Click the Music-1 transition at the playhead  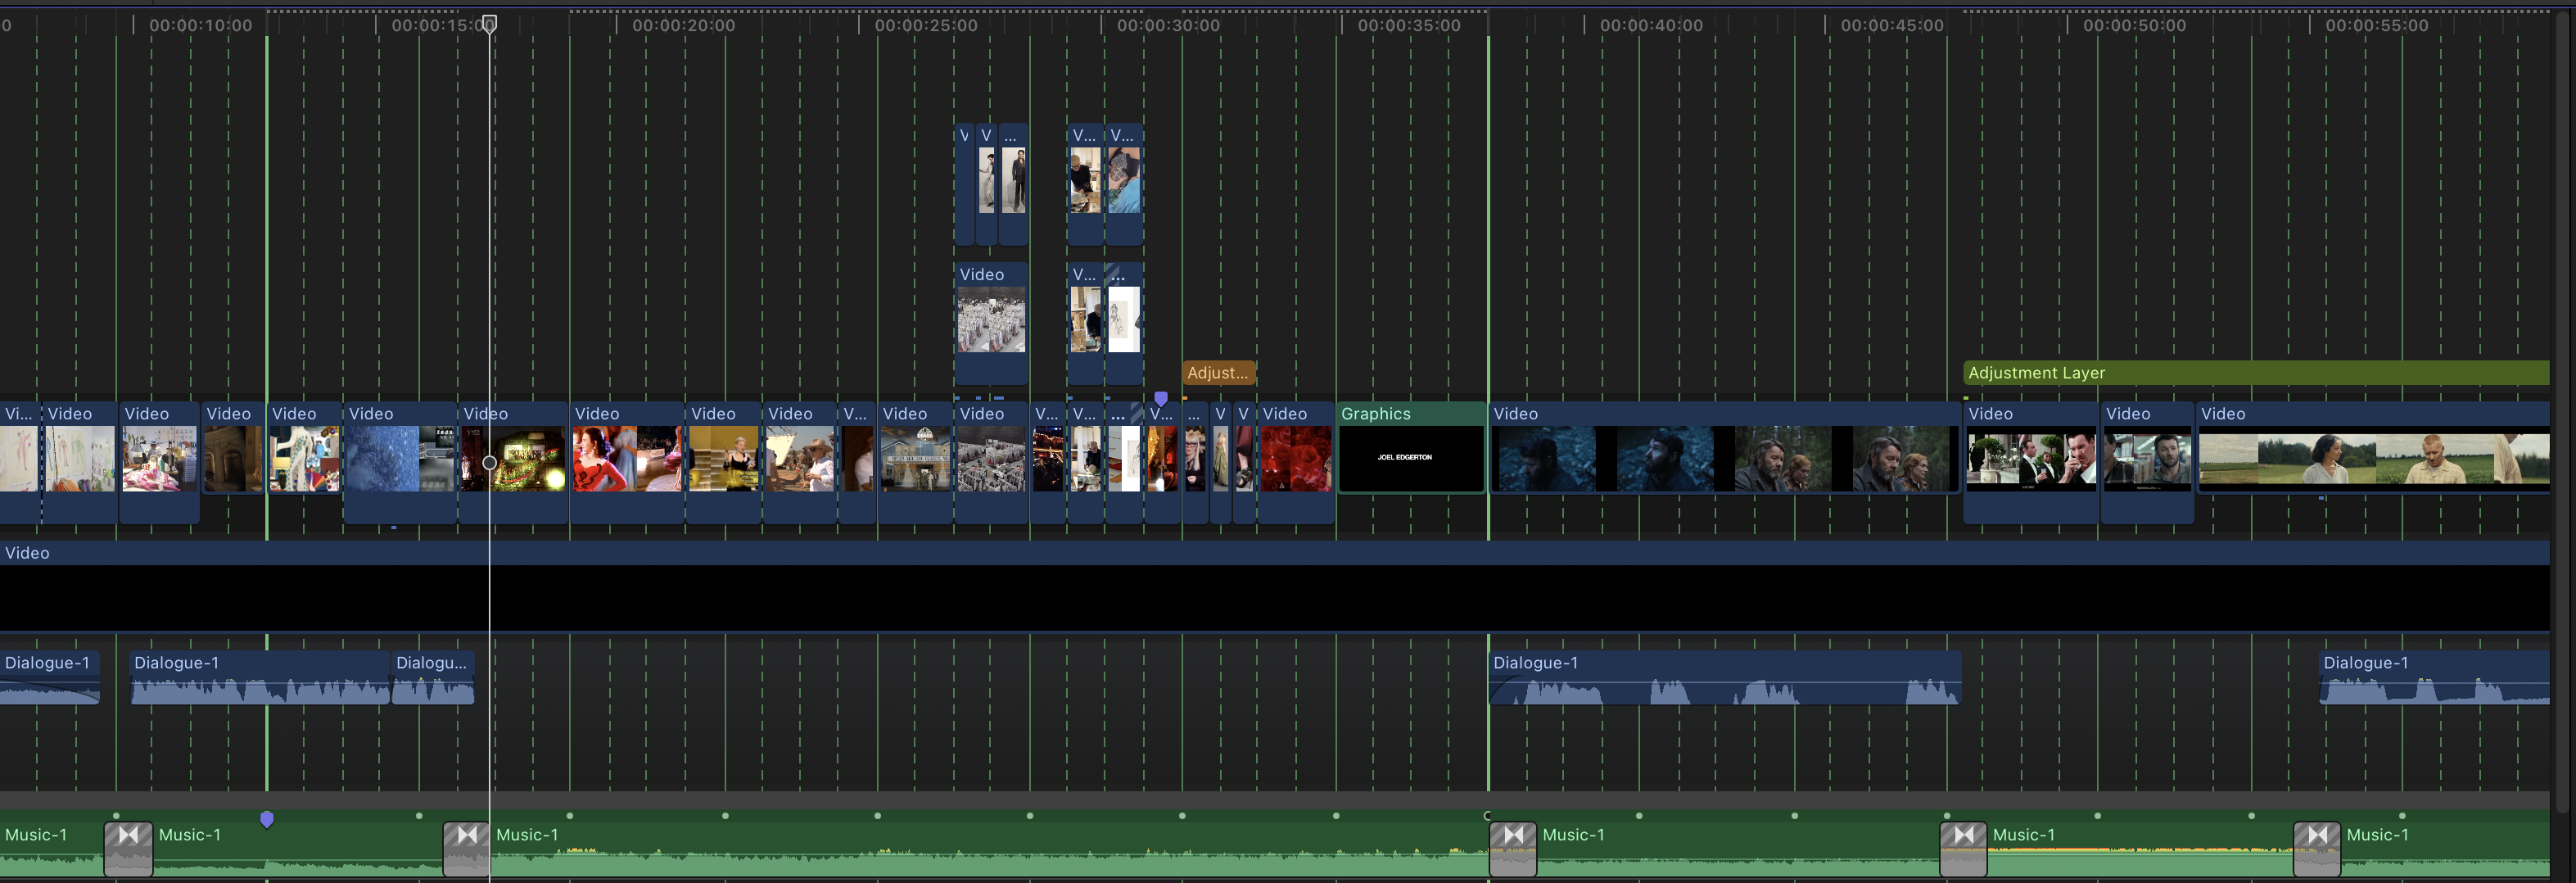pyautogui.click(x=466, y=848)
